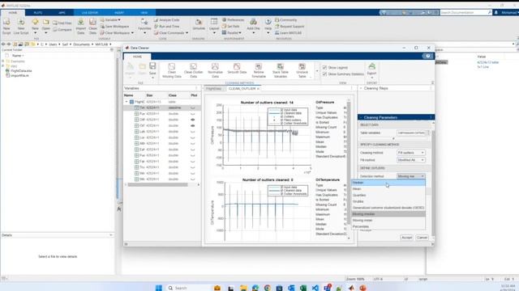Open Help in MATLAB toolstrip
This screenshot has width=519, height=291.
point(268,26)
